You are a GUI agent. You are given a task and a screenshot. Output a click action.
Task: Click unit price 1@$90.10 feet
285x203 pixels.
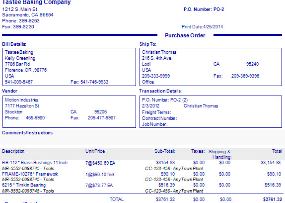click(x=100, y=175)
